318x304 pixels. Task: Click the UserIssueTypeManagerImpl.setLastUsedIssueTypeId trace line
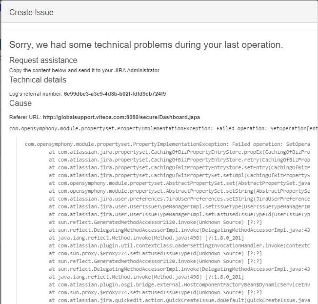click(x=179, y=215)
